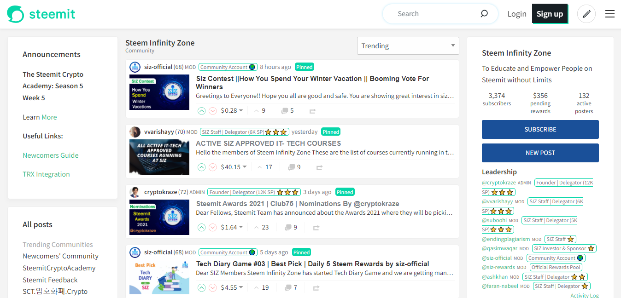The height and width of the screenshot is (298, 621).
Task: Upvote the Steemit Awards 2021 post
Action: pos(201,228)
